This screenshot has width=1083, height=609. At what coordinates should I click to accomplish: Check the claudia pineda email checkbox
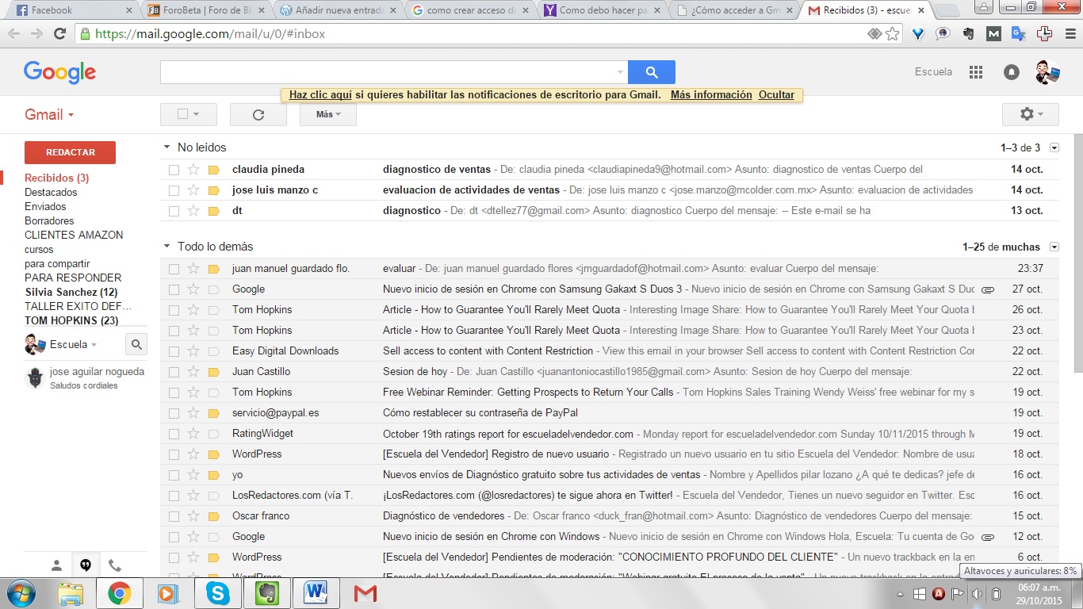[x=174, y=169]
